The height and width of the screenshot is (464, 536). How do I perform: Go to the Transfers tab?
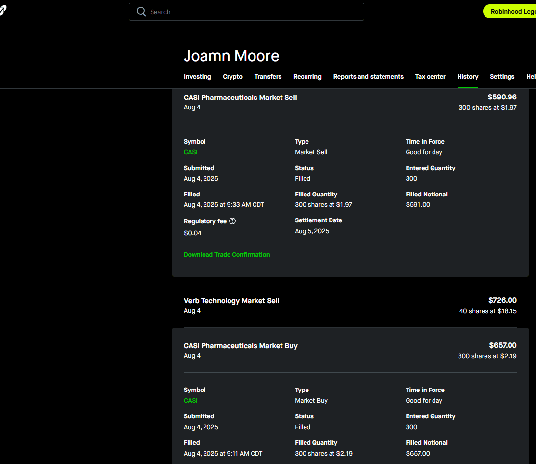(268, 77)
